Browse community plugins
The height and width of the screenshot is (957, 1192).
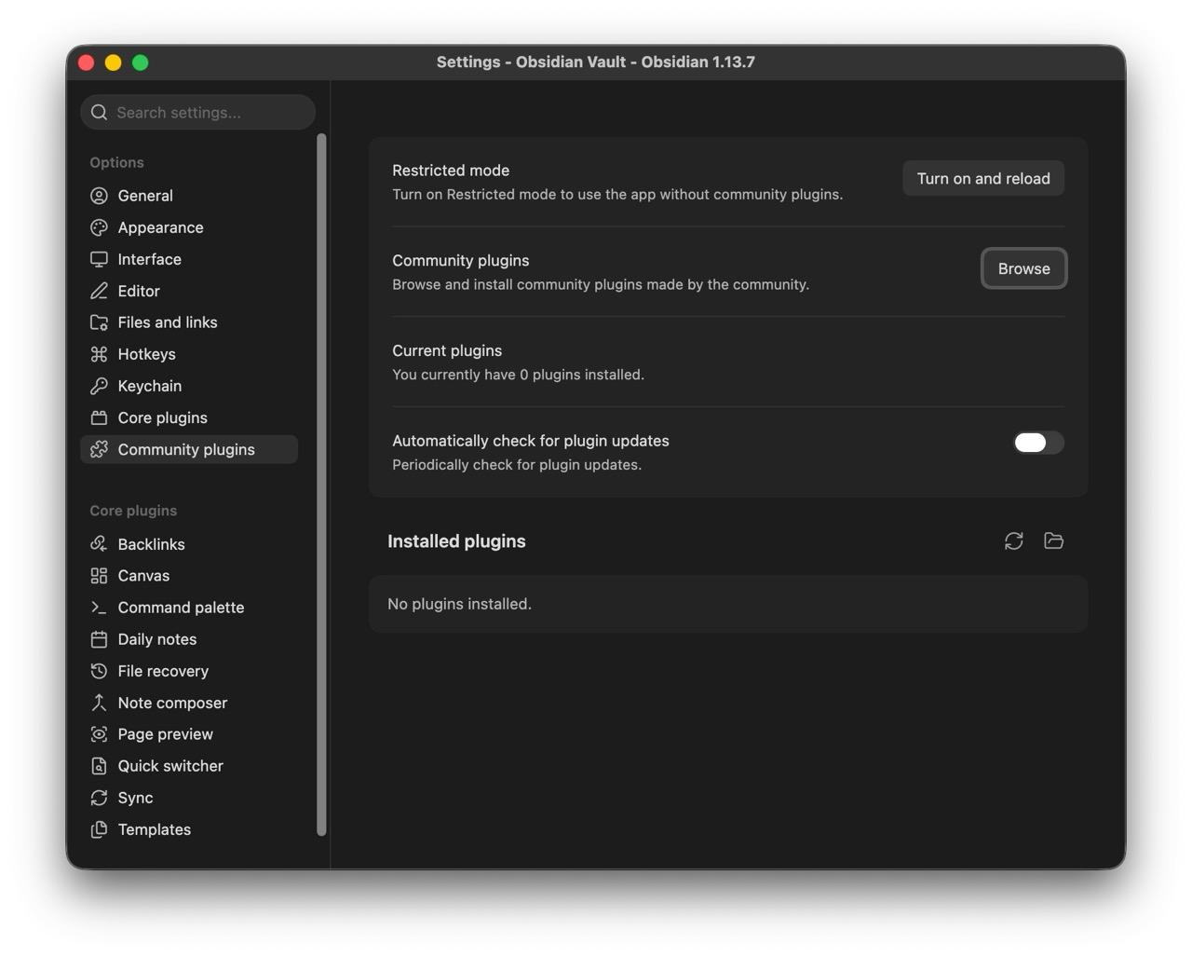(1023, 268)
